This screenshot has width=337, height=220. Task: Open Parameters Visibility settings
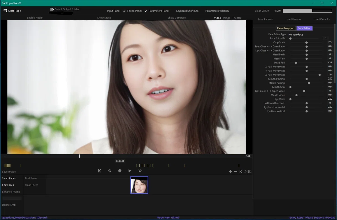[217, 11]
